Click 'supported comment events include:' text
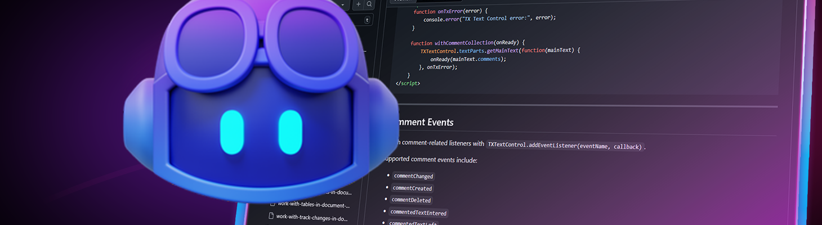The height and width of the screenshot is (225, 822). coord(431,160)
